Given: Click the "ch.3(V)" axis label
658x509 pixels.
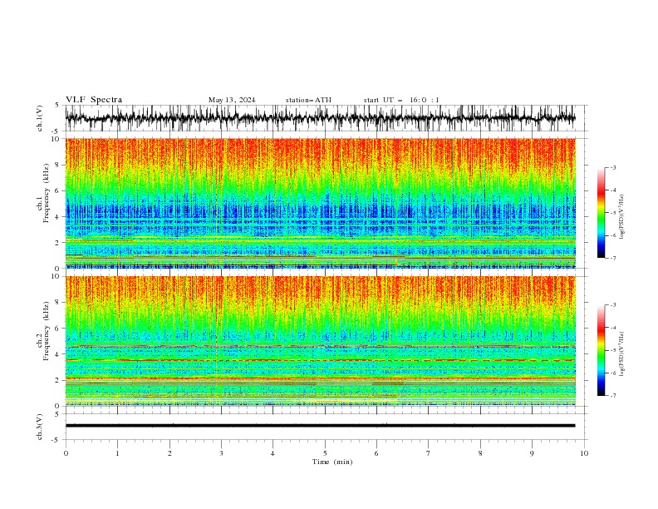Looking at the screenshot, I should click(40, 427).
